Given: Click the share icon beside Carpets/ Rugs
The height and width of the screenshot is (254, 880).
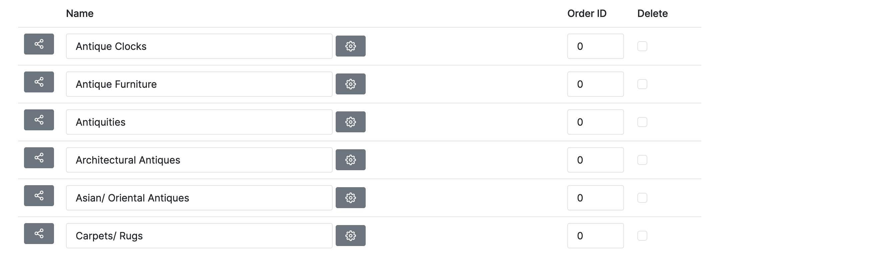Looking at the screenshot, I should click(39, 233).
